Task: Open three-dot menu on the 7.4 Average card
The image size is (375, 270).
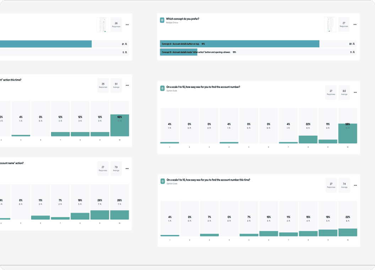Action: coord(355,185)
